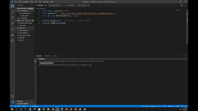Maximize the panel with the chevron-up arrow
The image size is (198, 111).
click(x=182, y=56)
